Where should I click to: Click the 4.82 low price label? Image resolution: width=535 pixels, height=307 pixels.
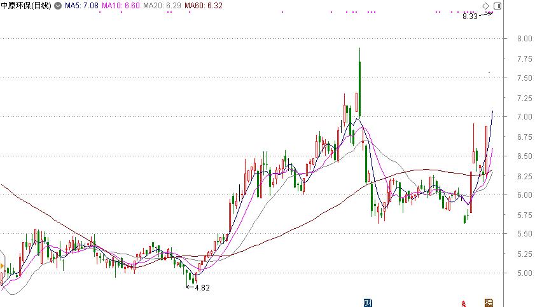(x=202, y=287)
